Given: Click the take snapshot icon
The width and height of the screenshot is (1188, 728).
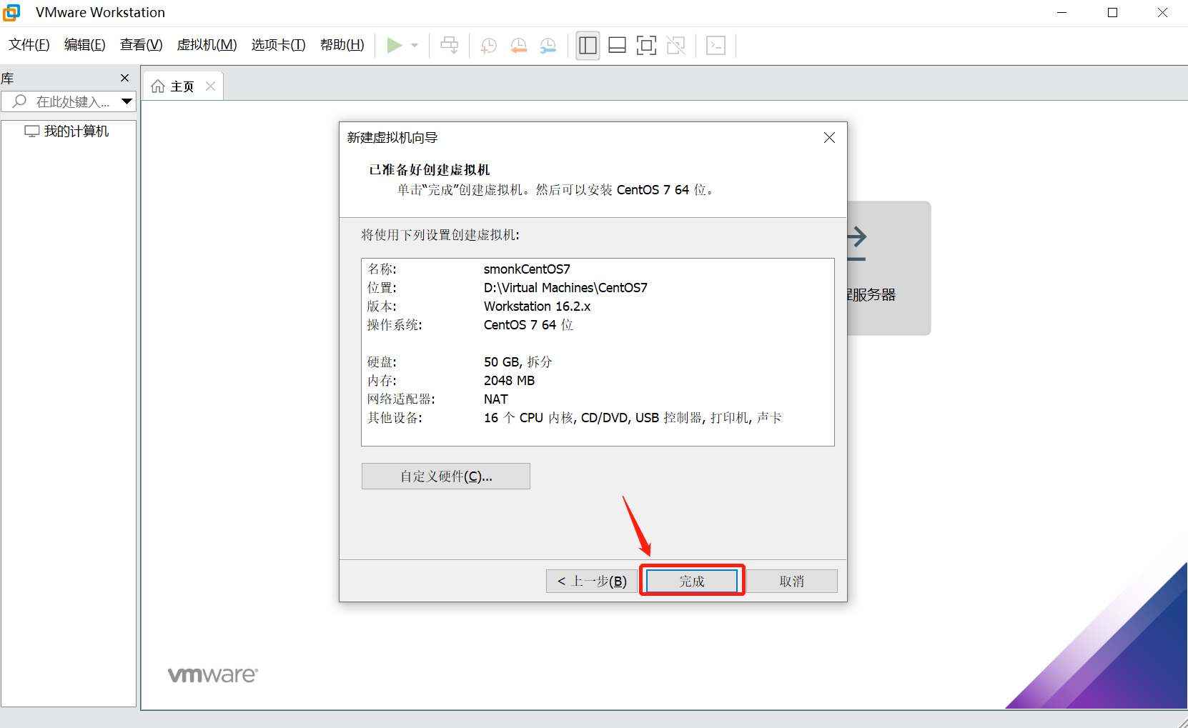Looking at the screenshot, I should tap(489, 45).
